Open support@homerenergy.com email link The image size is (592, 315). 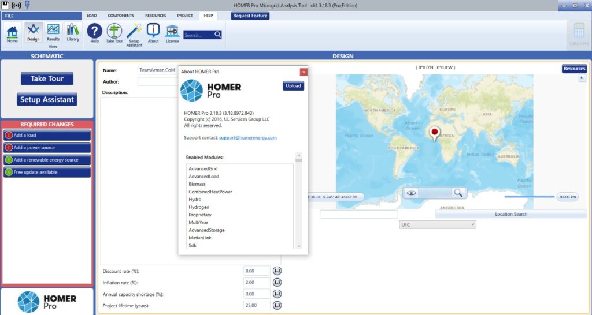pyautogui.click(x=247, y=138)
